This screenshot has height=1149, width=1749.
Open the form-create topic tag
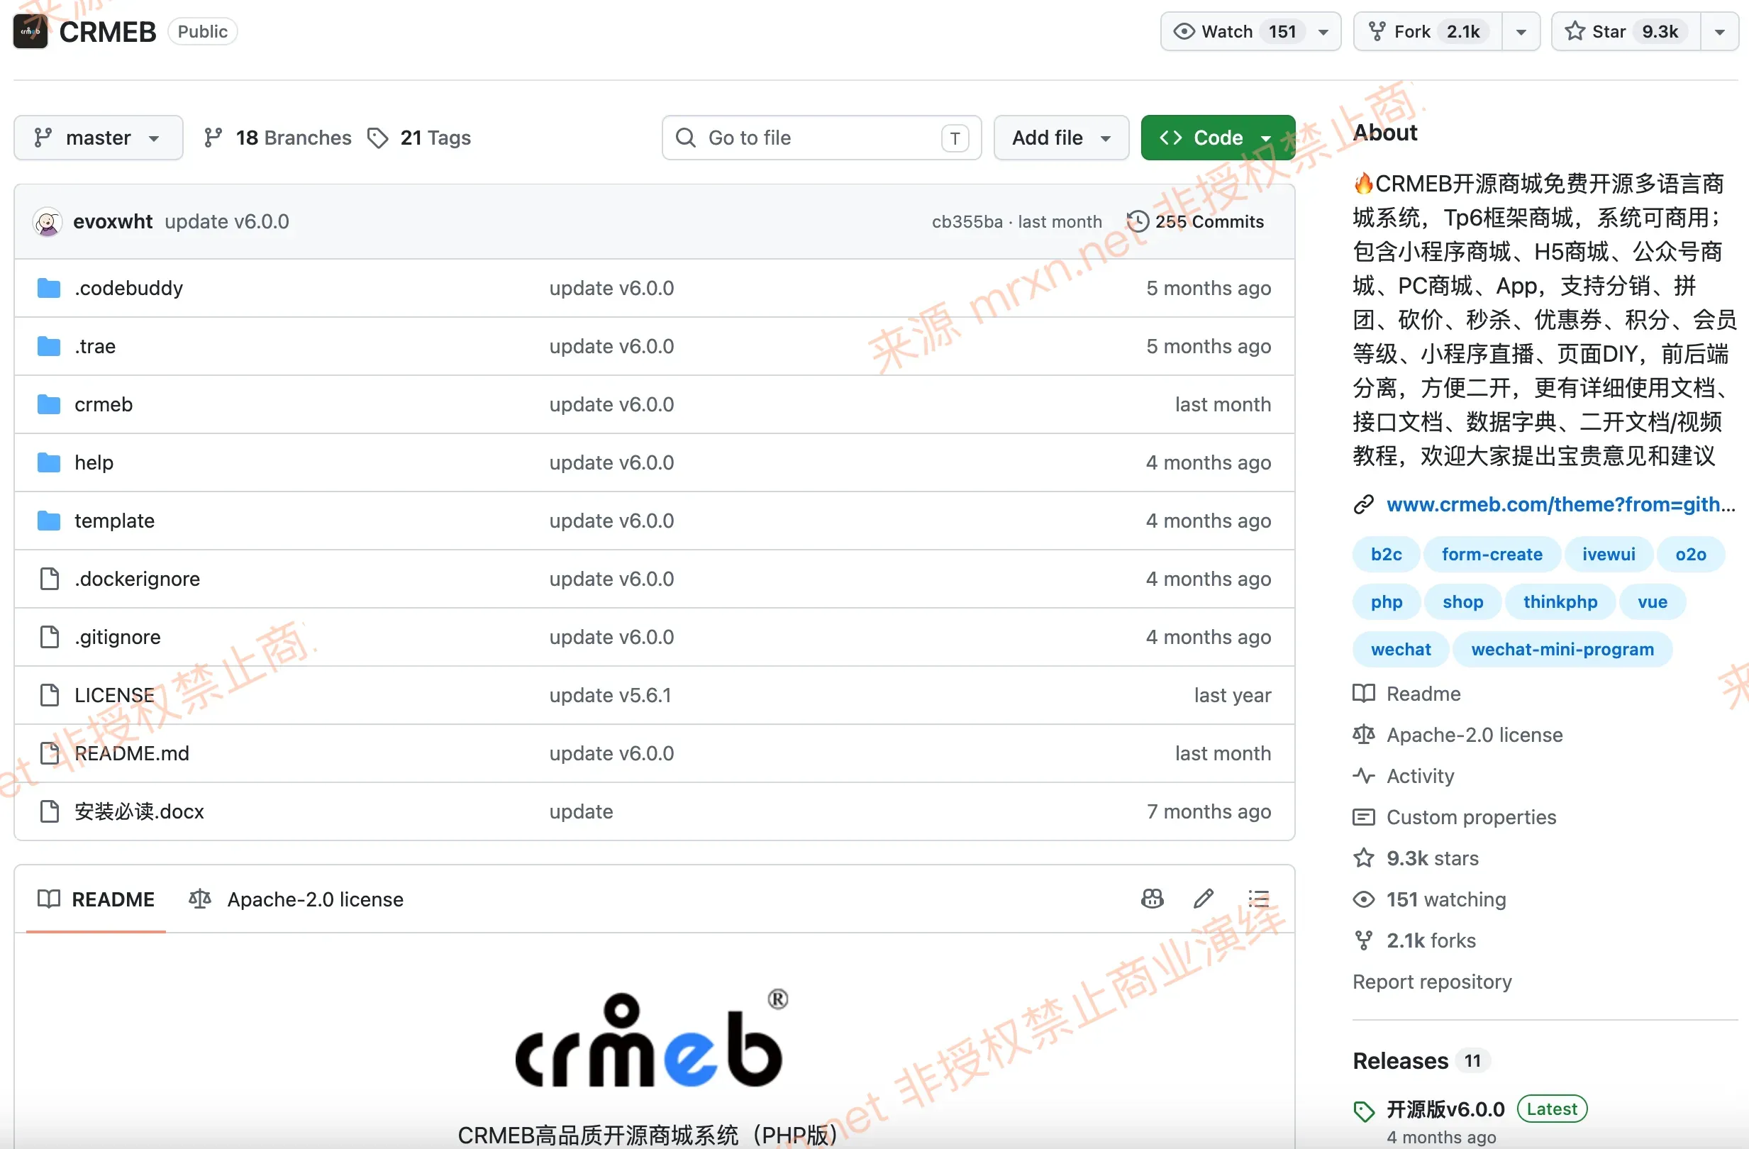click(x=1492, y=554)
